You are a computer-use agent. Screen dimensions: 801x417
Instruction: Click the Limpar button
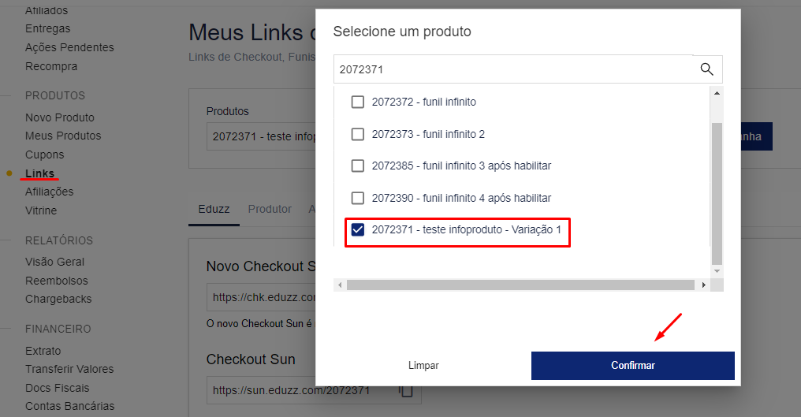423,366
